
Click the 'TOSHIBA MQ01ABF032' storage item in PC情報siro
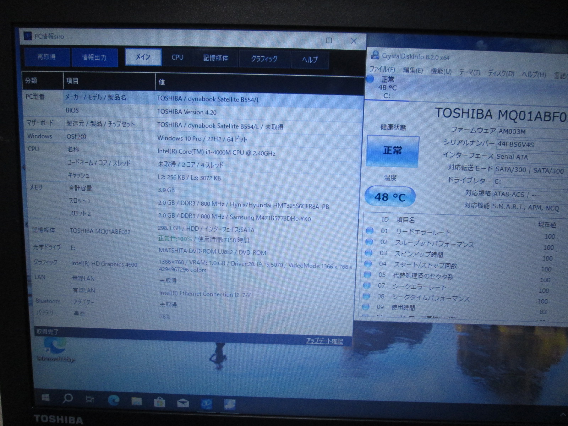click(x=100, y=231)
